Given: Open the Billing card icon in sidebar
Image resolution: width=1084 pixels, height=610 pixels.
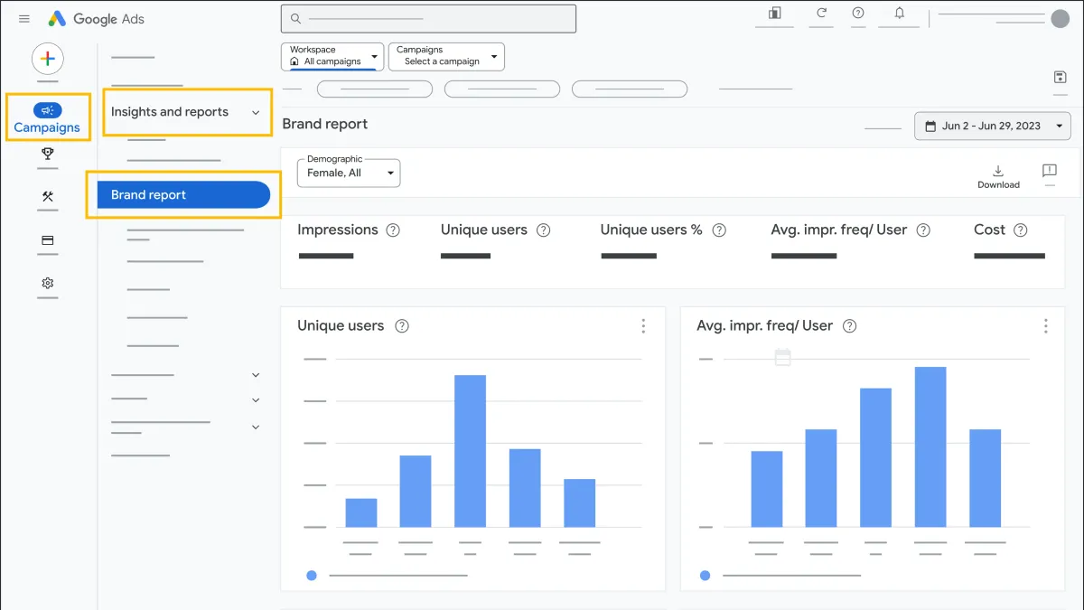Looking at the screenshot, I should point(47,240).
